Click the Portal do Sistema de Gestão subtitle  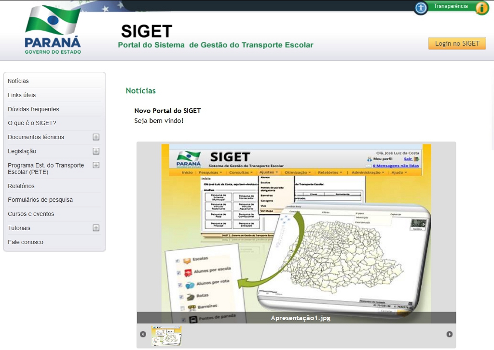[216, 45]
